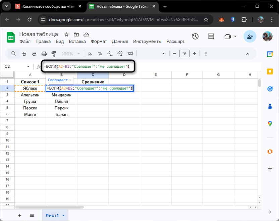Star the Новая таблица spreadsheet
The width and height of the screenshot is (279, 221).
tap(66, 34)
